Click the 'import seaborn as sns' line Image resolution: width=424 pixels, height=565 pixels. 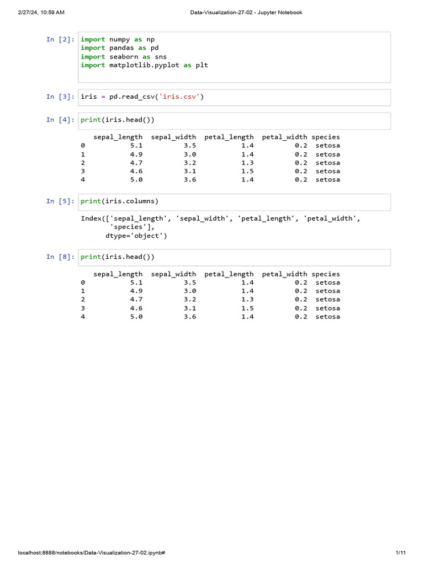point(124,57)
